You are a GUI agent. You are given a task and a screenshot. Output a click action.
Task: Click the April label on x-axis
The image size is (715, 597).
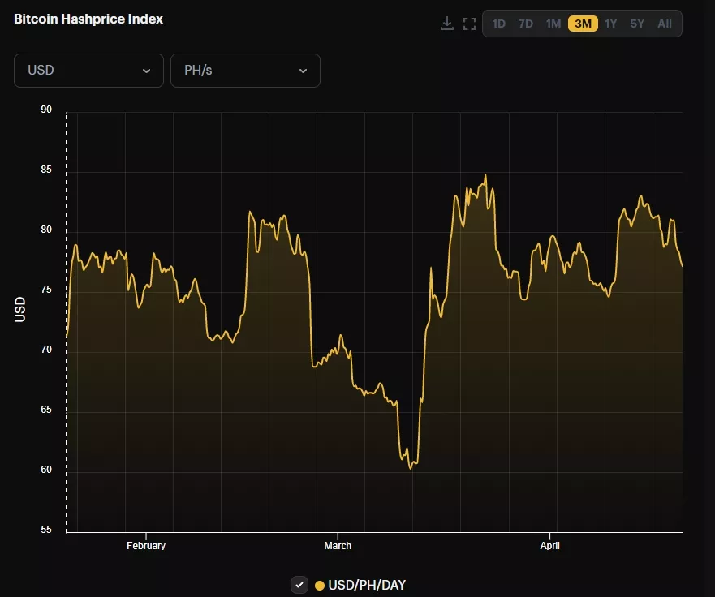[550, 546]
